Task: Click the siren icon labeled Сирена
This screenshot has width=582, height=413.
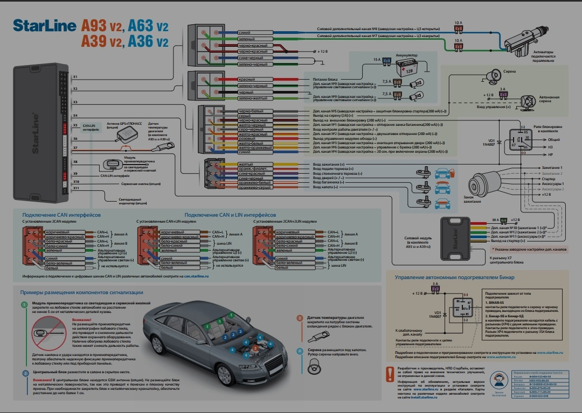Action: point(493,76)
